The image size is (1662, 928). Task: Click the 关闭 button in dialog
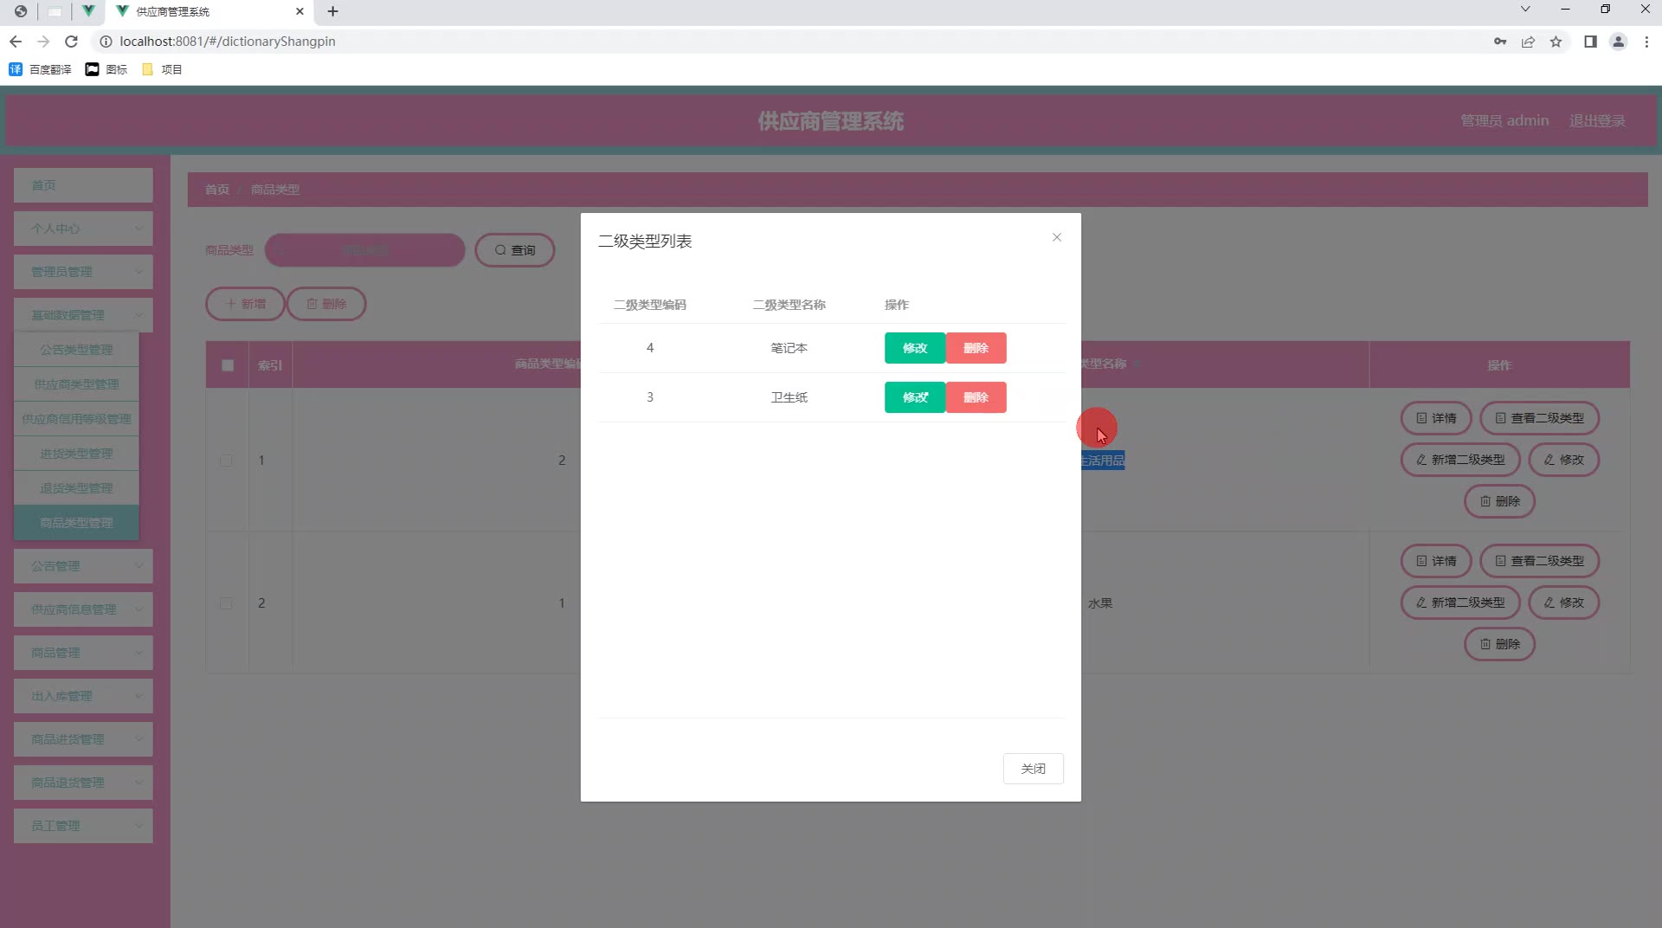point(1034,769)
